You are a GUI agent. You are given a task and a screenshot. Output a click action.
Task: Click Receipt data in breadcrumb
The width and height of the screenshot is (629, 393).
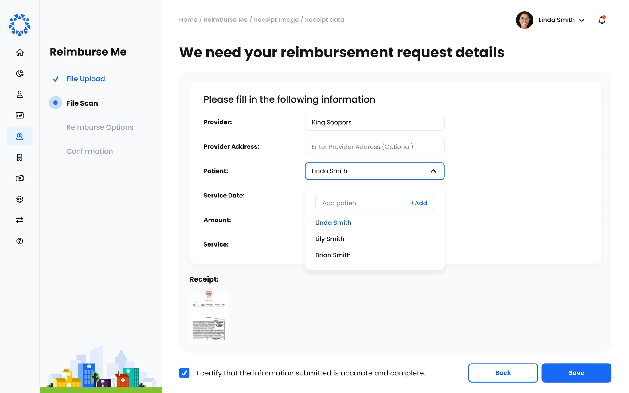point(324,20)
